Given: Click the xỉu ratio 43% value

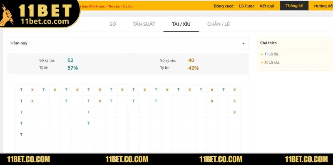Looking at the screenshot, I should 193,68.
